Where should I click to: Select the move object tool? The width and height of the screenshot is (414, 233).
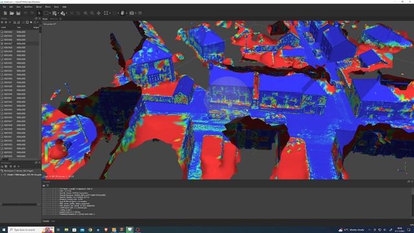click(63, 13)
